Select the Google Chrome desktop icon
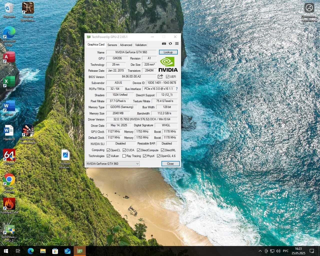Viewport: 320px width, 256px height. point(9,183)
